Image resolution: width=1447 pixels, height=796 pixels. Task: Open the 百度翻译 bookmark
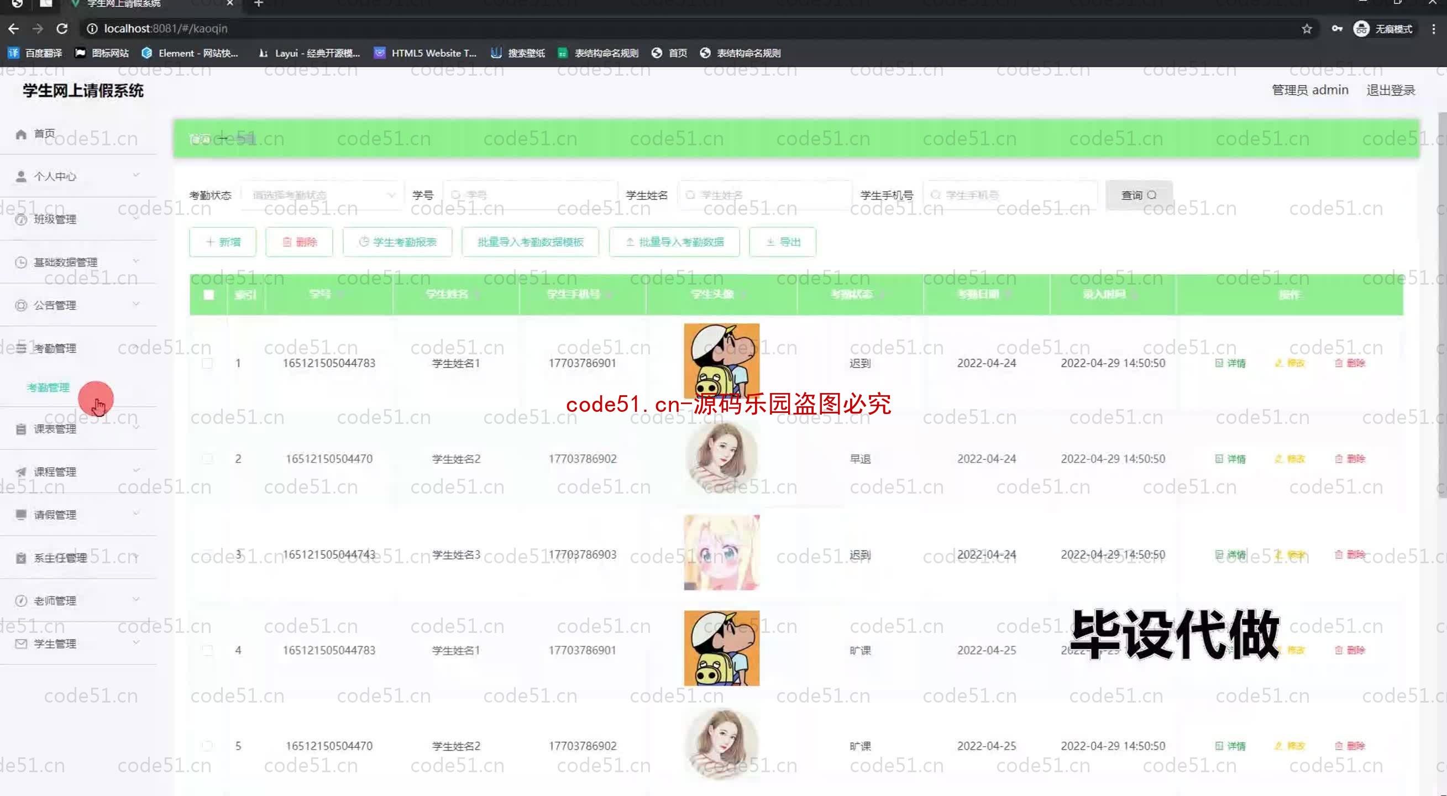(35, 53)
